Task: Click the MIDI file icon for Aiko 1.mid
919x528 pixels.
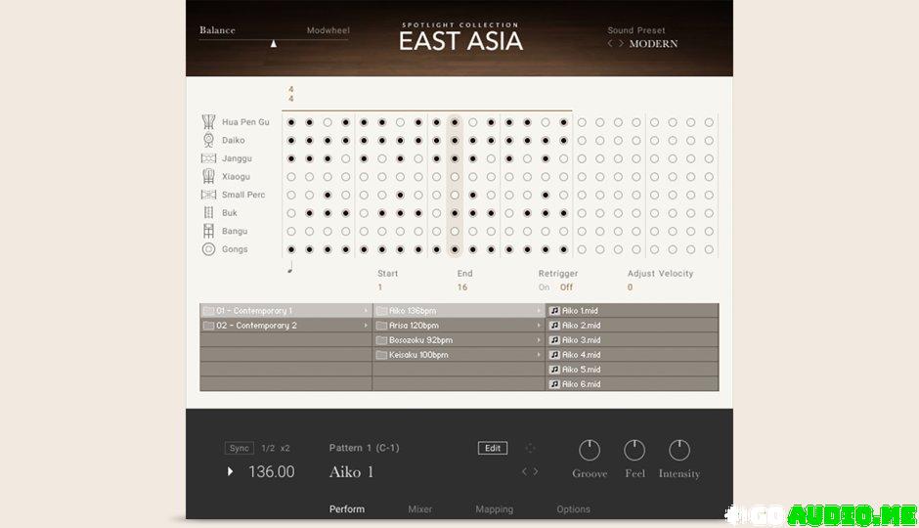Action: [554, 311]
